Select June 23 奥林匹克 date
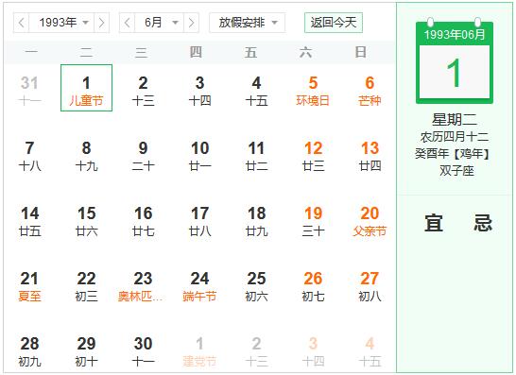This screenshot has width=516, height=375. click(x=143, y=286)
